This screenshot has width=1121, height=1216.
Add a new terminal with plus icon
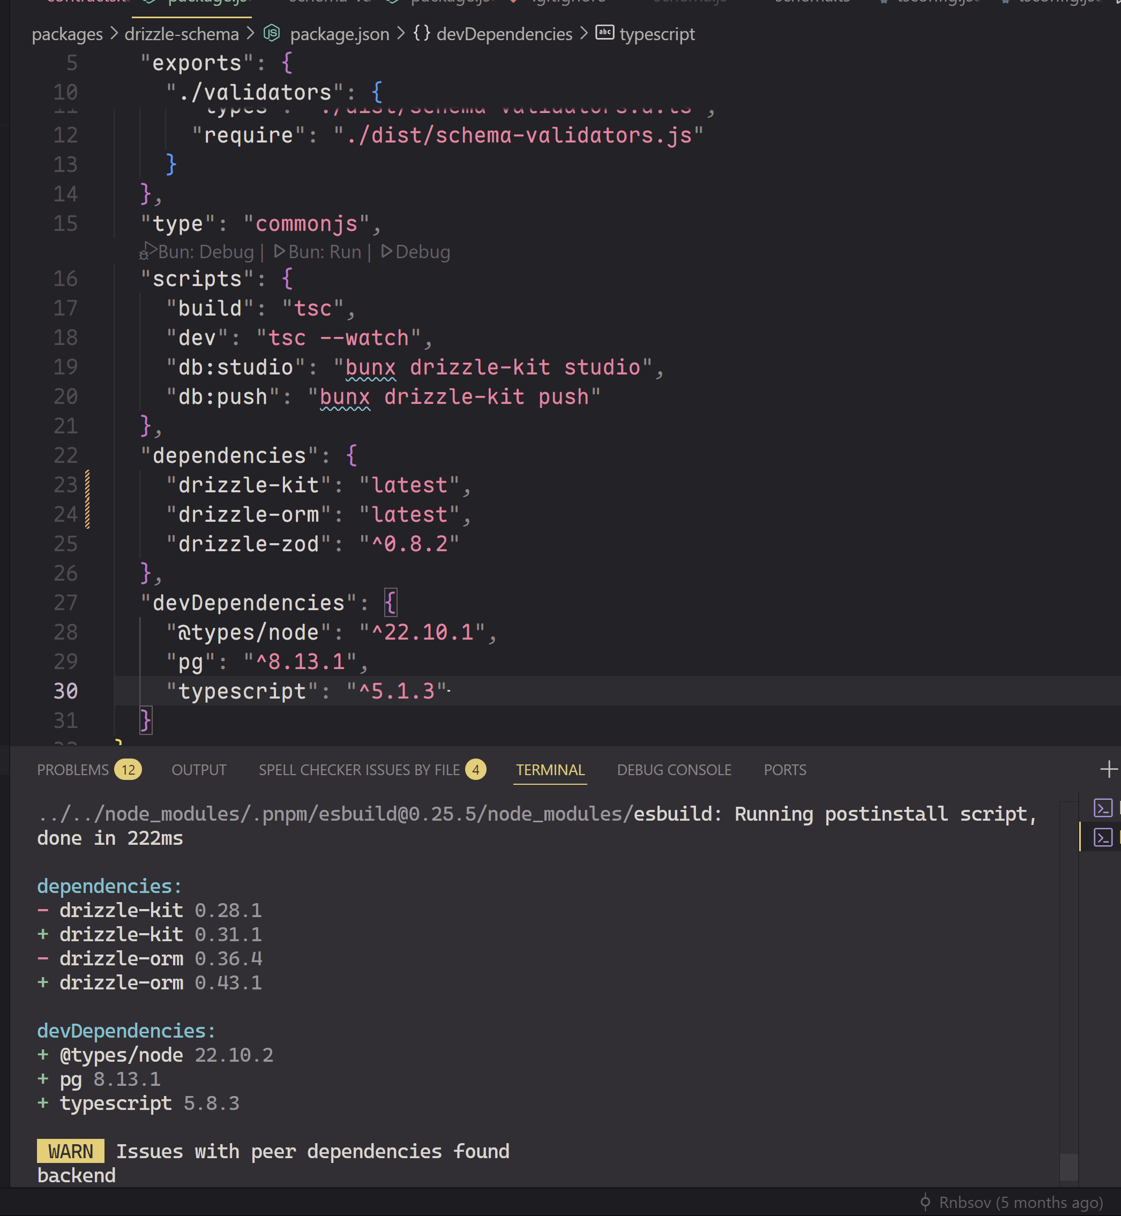(x=1108, y=769)
